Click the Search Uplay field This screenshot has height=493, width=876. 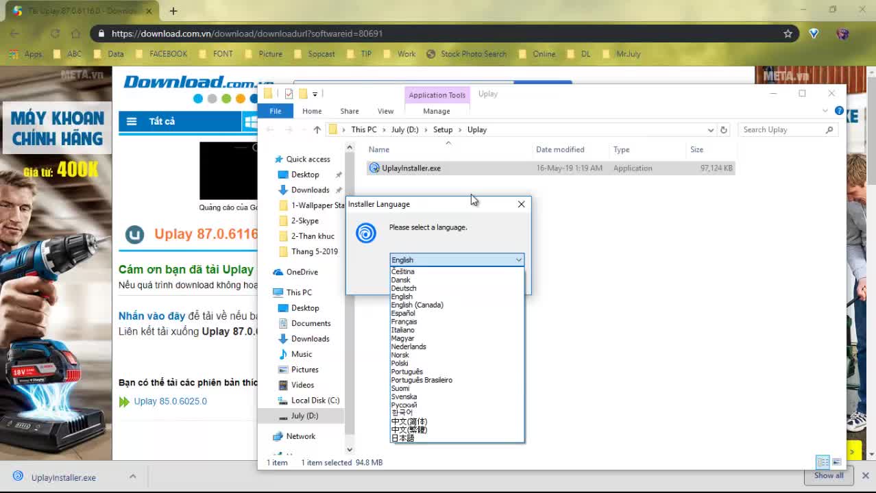pyautogui.click(x=786, y=129)
